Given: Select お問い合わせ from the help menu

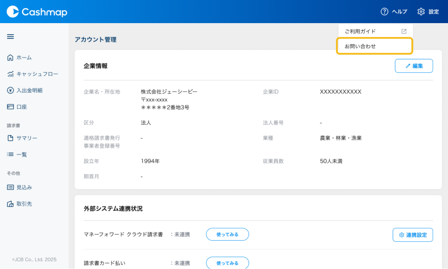Looking at the screenshot, I should [374, 46].
